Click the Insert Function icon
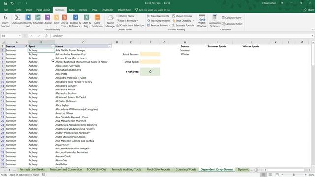Image resolution: width=315 pixels, height=177 pixels. click(5, 21)
